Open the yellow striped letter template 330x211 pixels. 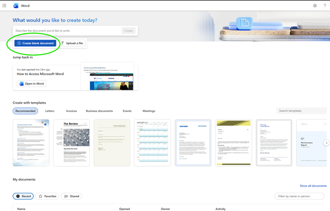click(233, 143)
